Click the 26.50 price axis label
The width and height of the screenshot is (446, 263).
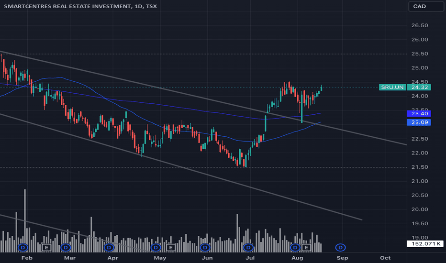pyautogui.click(x=420, y=26)
